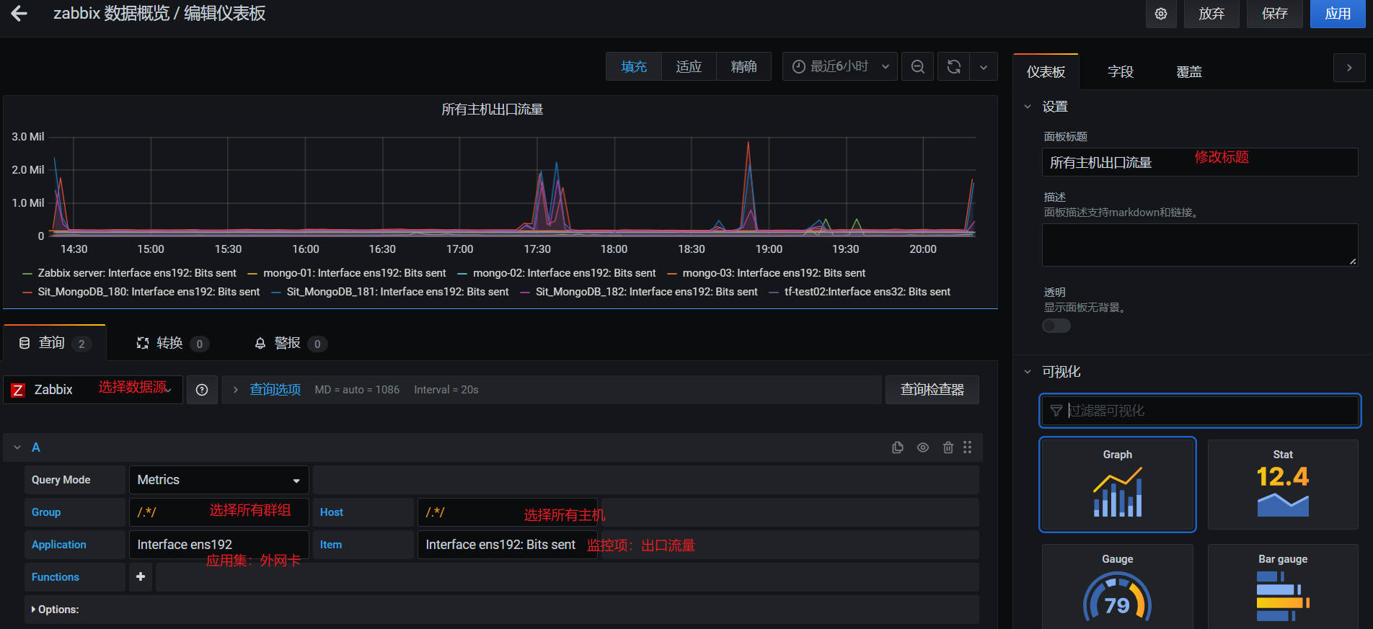Click the 应用 button

coord(1338,14)
